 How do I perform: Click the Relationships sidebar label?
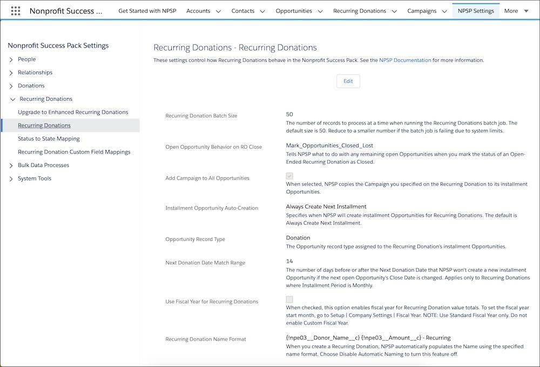(x=35, y=73)
